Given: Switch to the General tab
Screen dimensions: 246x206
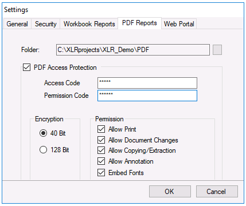Looking at the screenshot, I should click(17, 24).
